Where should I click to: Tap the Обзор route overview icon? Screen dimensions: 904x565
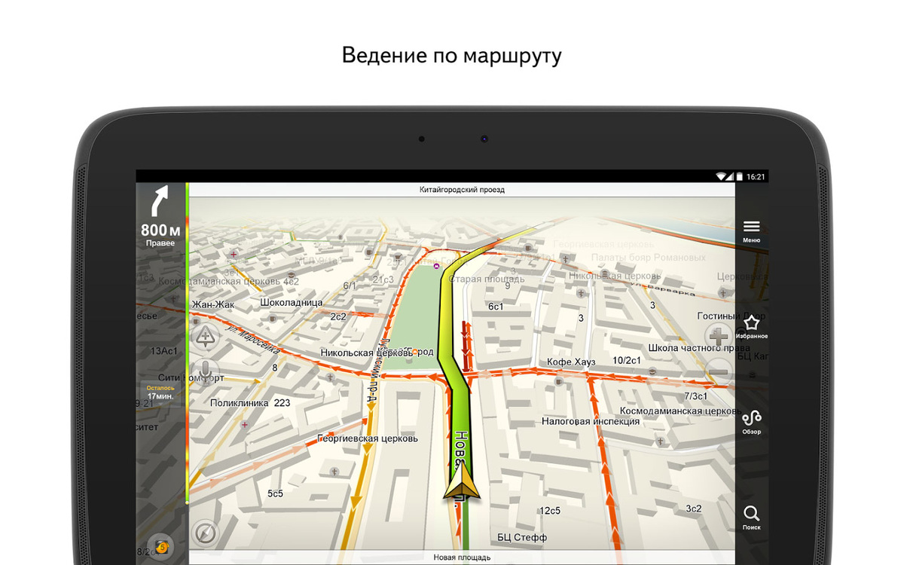click(751, 422)
